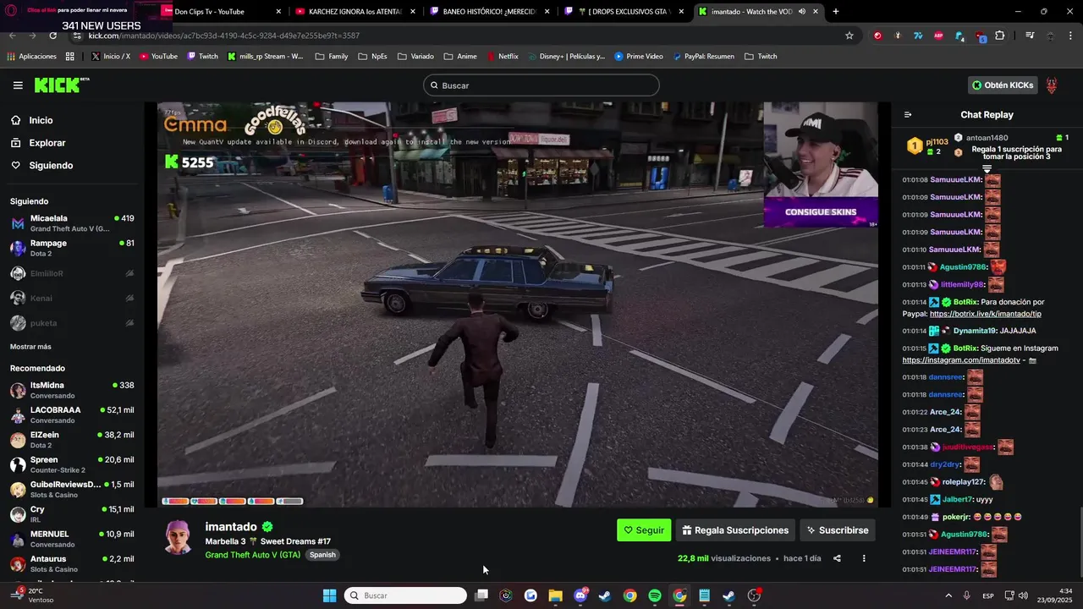Open File Explorer from the taskbar
The height and width of the screenshot is (609, 1083).
coord(555,595)
